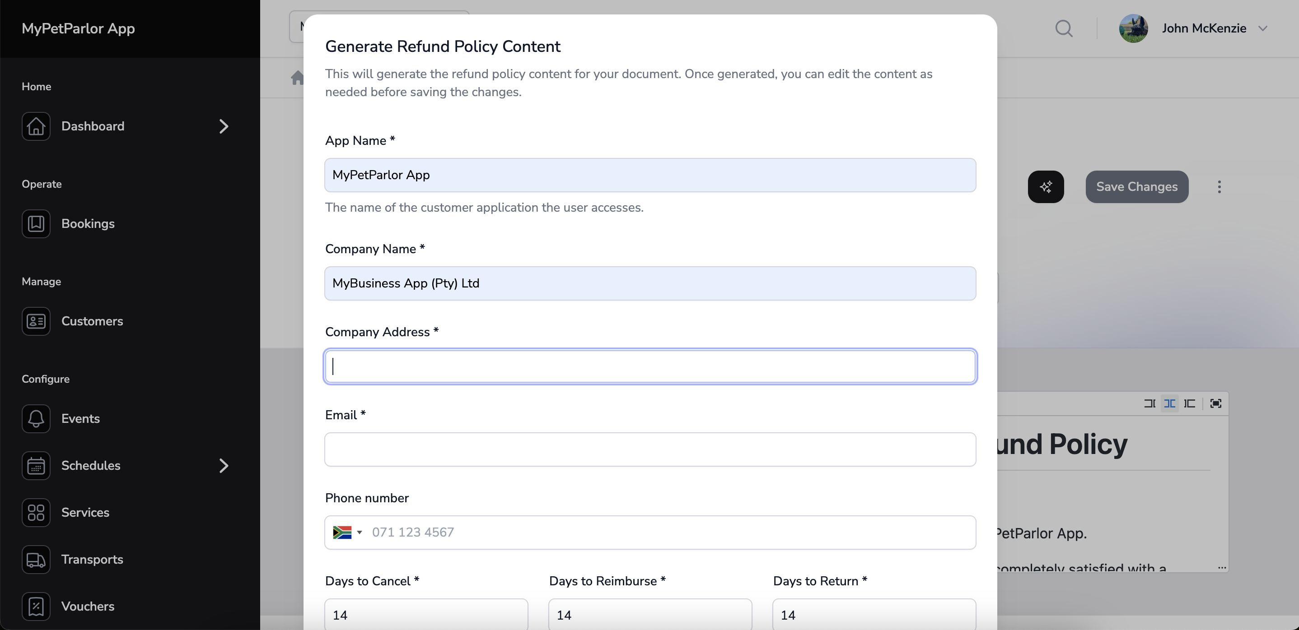Expand the Schedules submenu chevron

[x=224, y=465]
